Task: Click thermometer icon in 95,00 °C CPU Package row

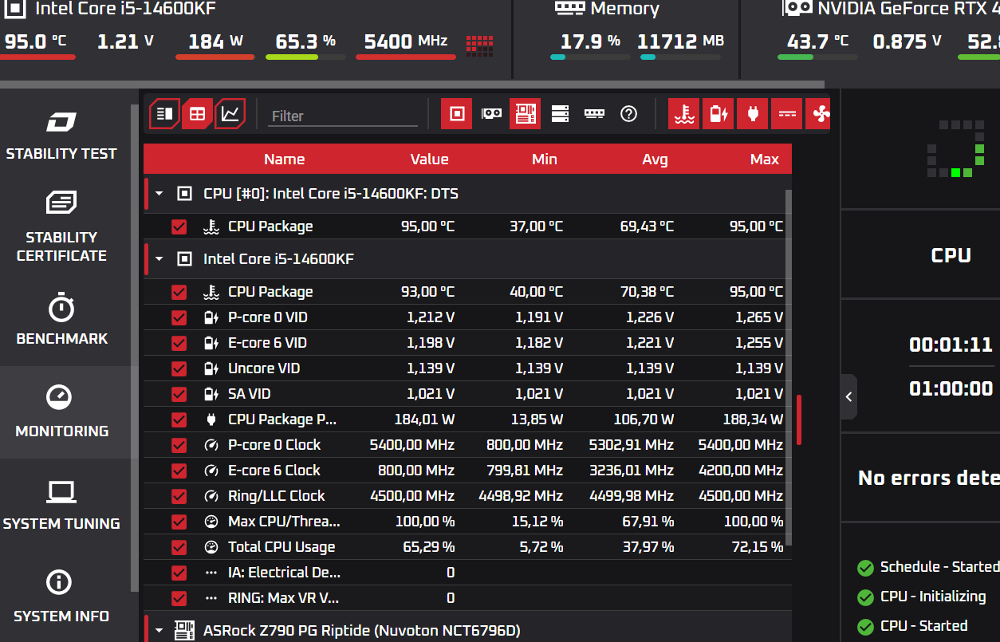Action: [211, 226]
